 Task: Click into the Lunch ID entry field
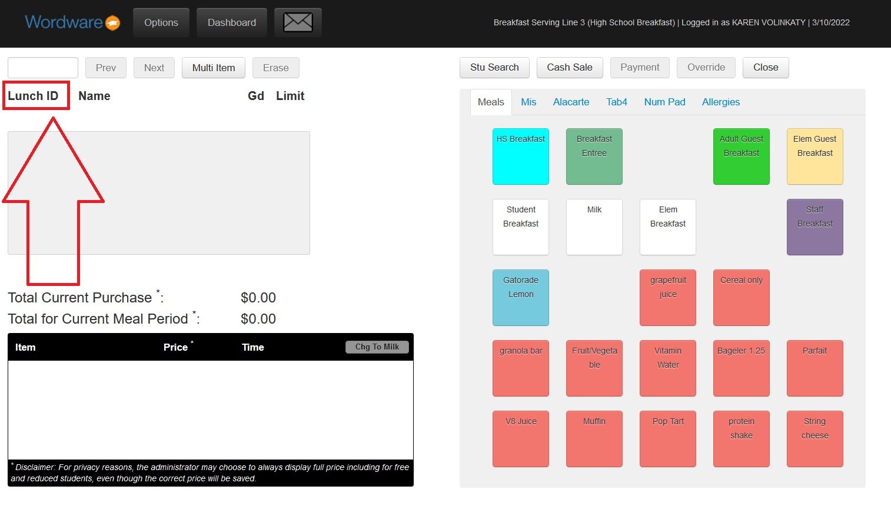click(x=43, y=68)
